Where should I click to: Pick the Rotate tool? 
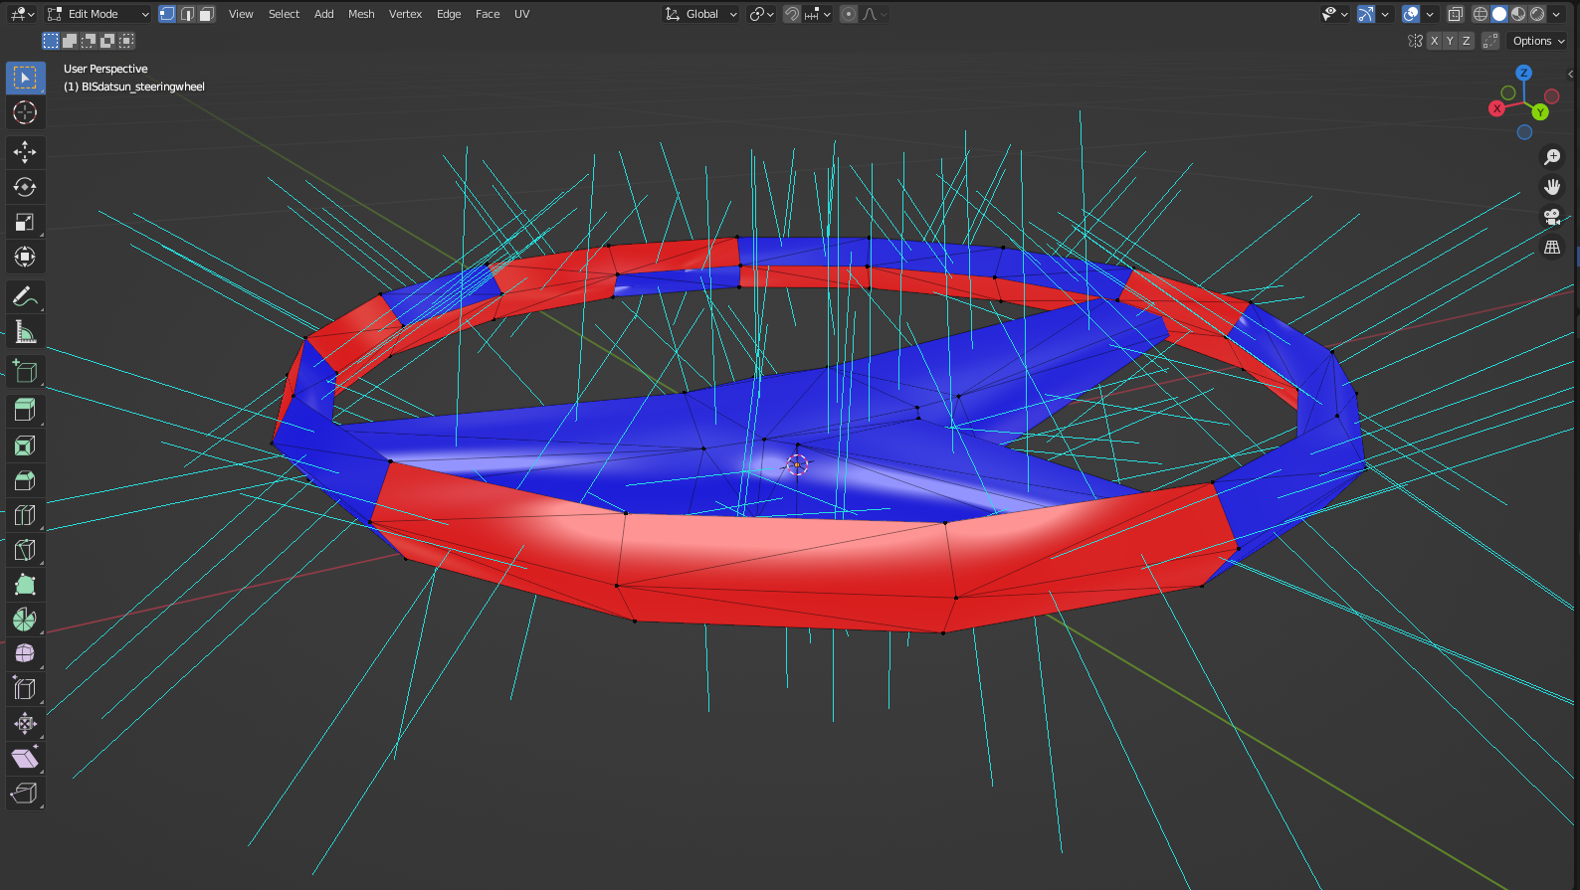pos(25,187)
